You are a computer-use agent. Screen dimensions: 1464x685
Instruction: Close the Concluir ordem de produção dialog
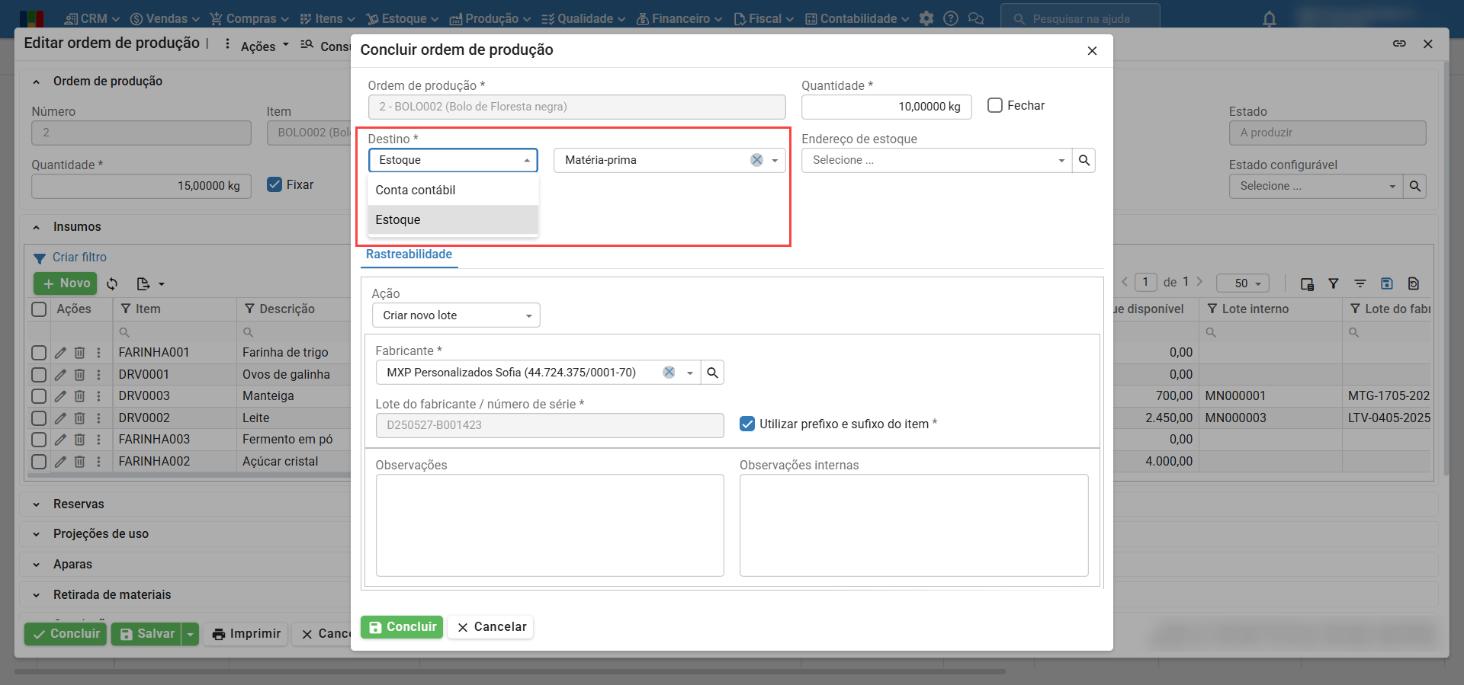1092,50
